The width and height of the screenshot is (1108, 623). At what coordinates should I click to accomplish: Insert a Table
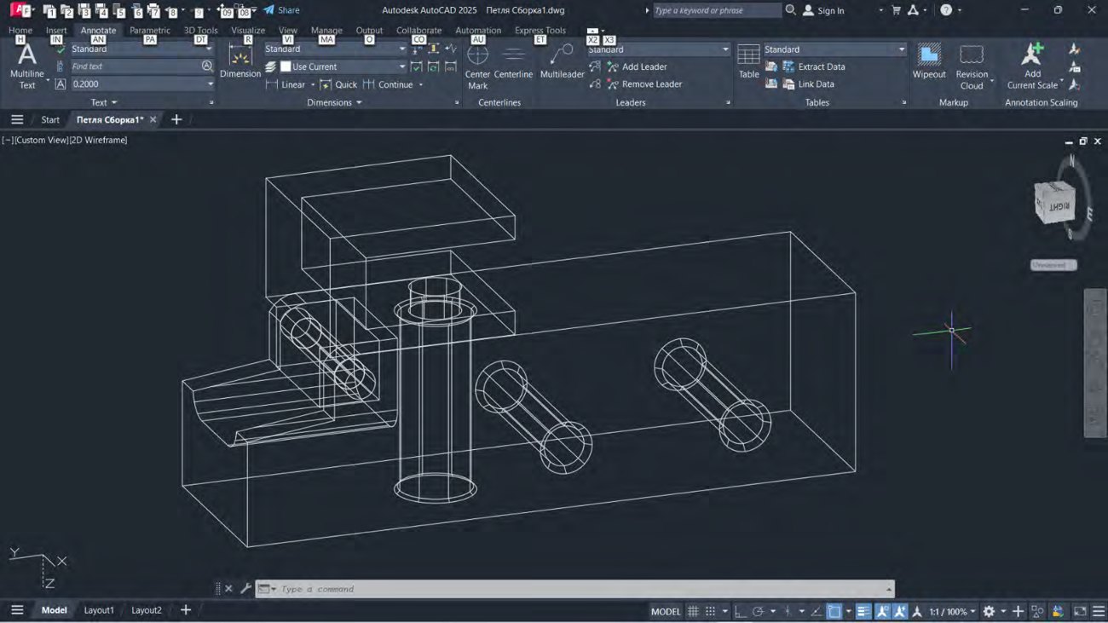pyautogui.click(x=748, y=61)
